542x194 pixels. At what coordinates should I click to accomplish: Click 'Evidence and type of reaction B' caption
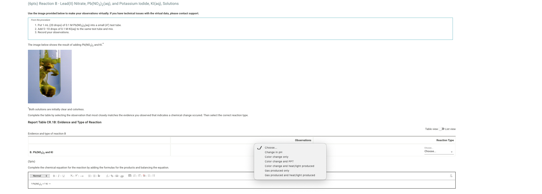point(47,134)
